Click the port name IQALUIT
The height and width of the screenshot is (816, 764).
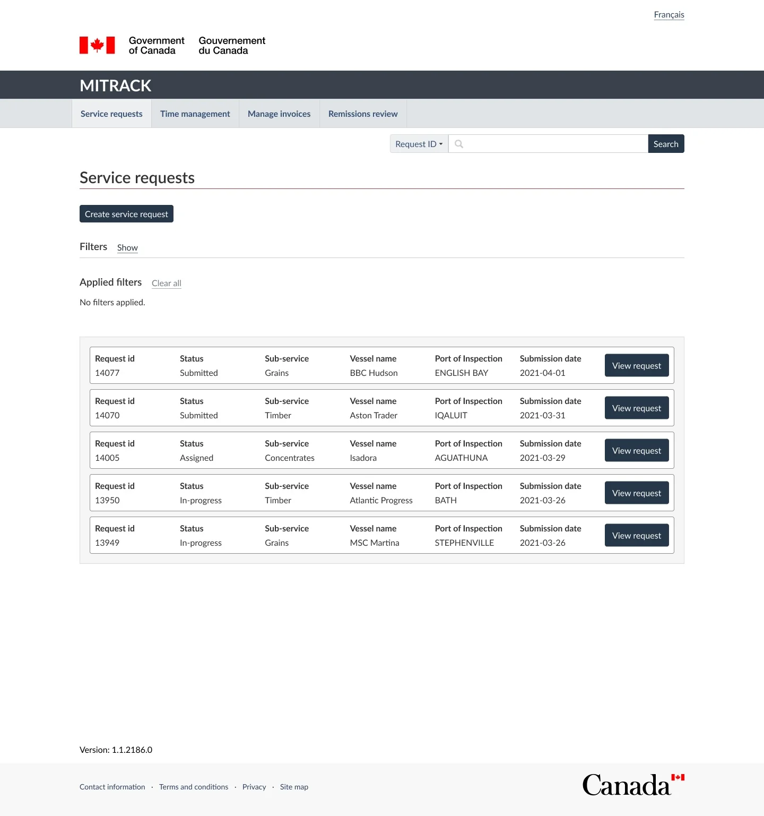[451, 415]
